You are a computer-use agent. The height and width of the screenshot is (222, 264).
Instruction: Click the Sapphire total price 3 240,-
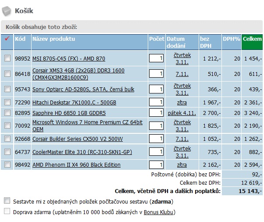pyautogui.click(x=253, y=113)
